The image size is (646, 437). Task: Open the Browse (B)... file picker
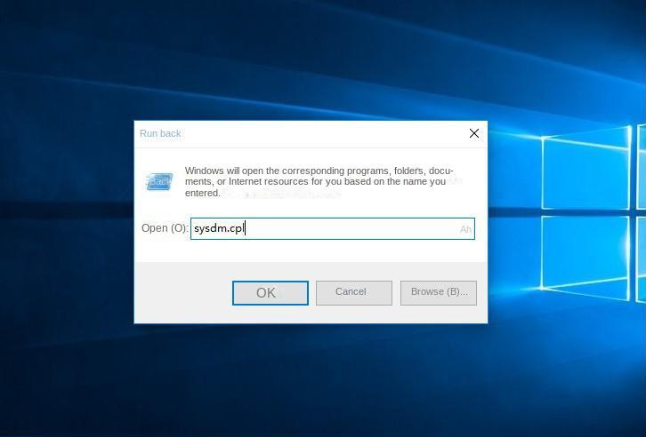coord(439,293)
